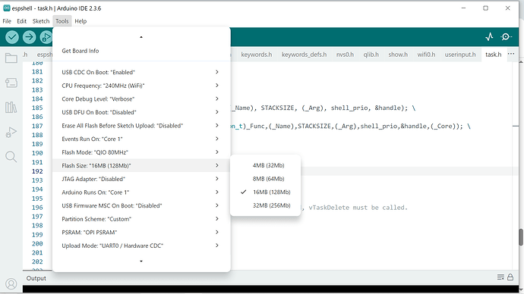Expand Erase All Flash Before Sketch Upload submenu
This screenshot has width=524, height=294.
click(141, 125)
